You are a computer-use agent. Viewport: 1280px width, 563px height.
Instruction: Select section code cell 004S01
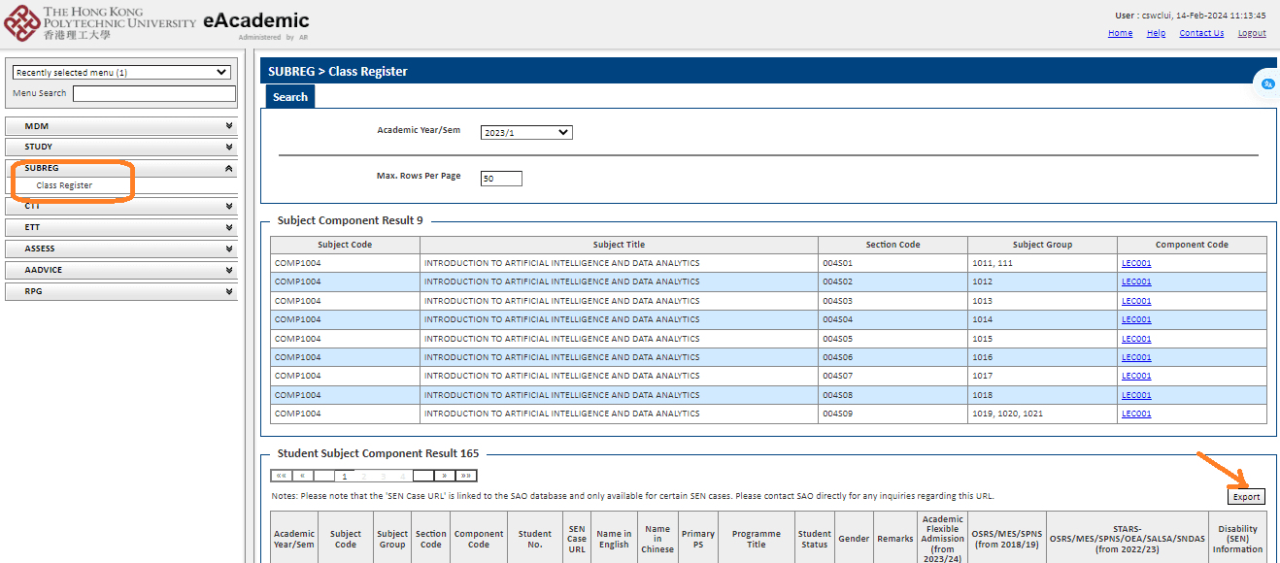tap(893, 263)
